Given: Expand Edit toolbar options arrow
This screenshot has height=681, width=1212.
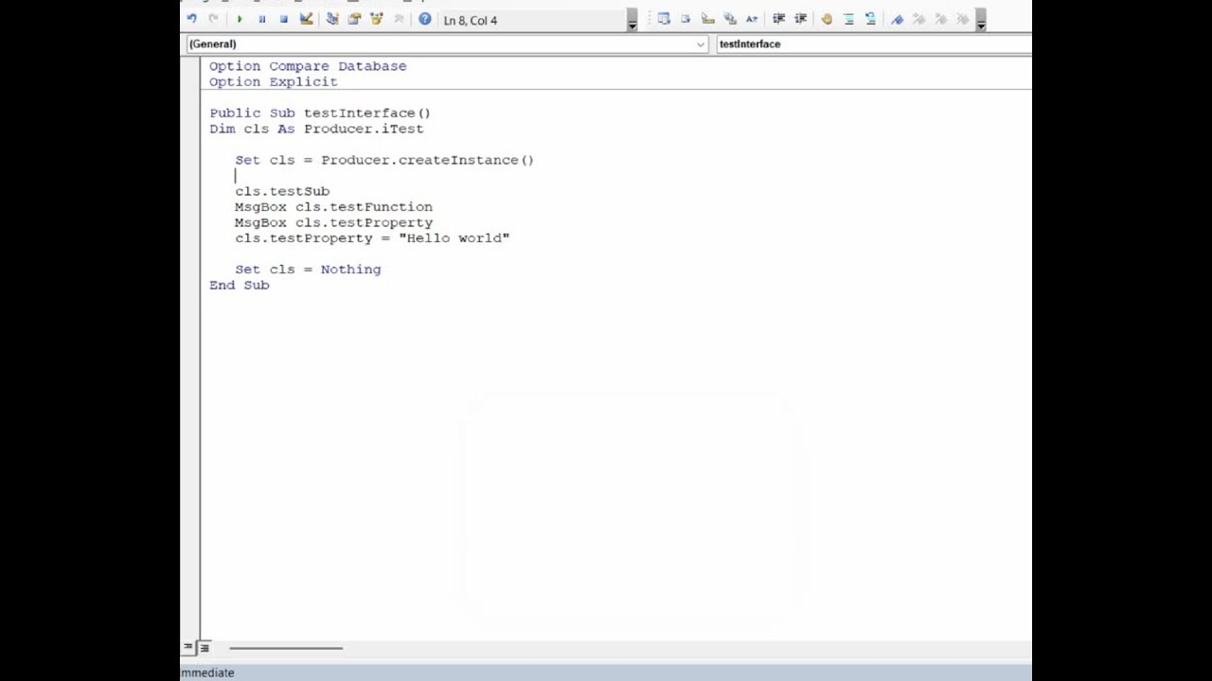Looking at the screenshot, I should (981, 20).
